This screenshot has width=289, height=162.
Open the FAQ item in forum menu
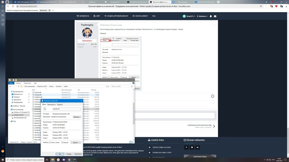pos(154,16)
